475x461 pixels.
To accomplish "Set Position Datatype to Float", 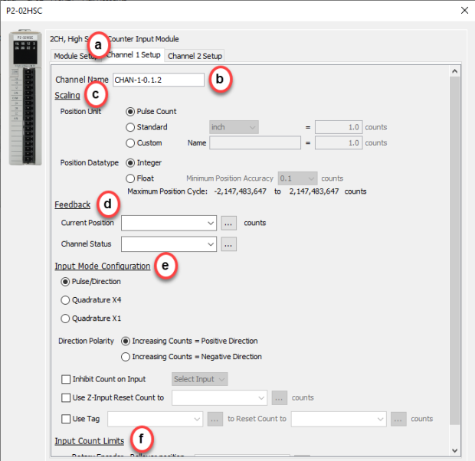I will coord(130,178).
